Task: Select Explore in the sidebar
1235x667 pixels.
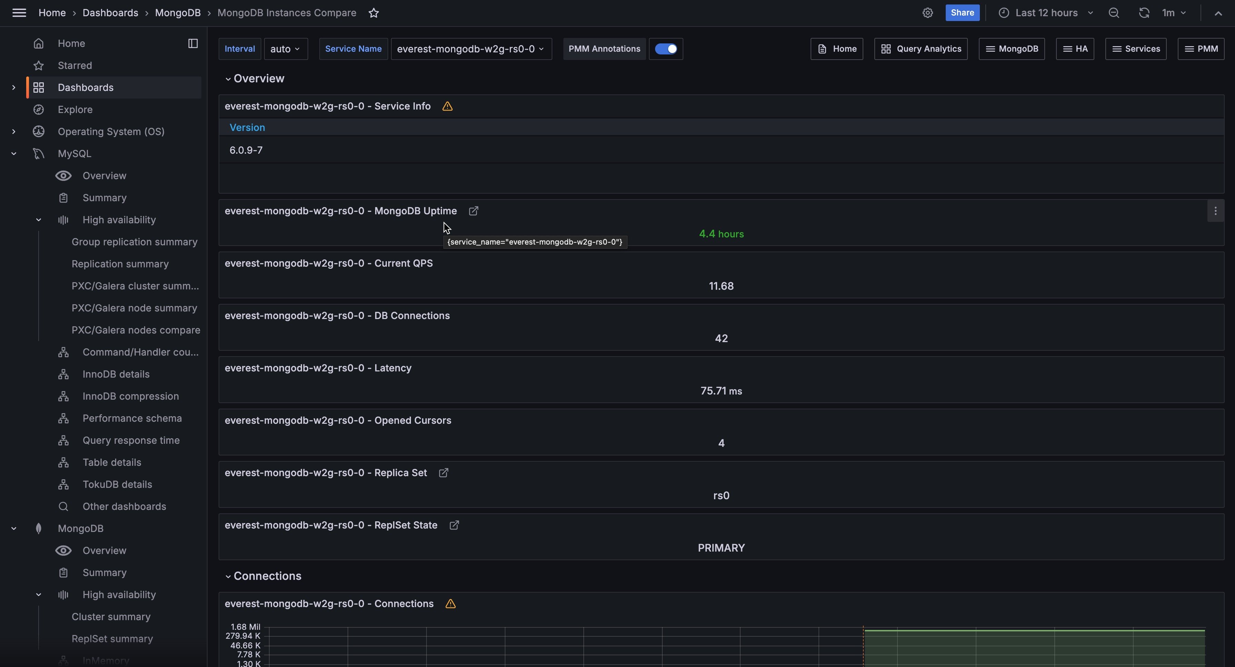Action: [75, 110]
